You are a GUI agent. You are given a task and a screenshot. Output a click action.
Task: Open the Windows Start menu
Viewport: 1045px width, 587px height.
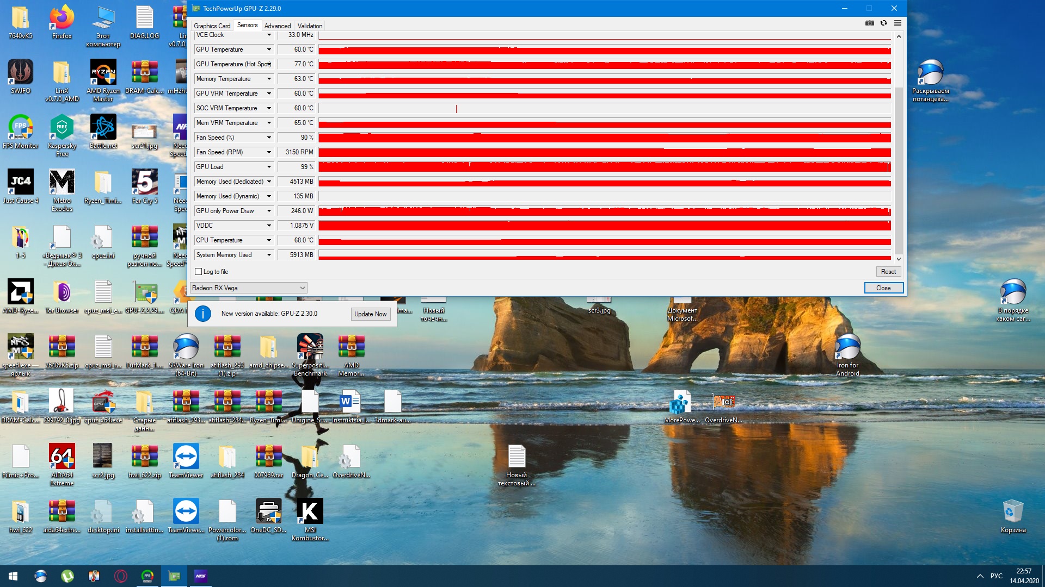[13, 576]
